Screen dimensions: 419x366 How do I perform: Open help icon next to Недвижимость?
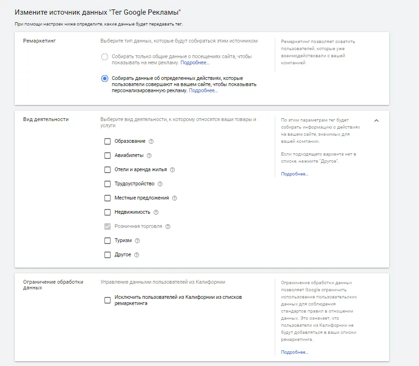click(x=156, y=212)
